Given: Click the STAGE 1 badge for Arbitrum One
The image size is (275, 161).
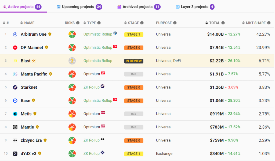Looking at the screenshot, I should (134, 35).
